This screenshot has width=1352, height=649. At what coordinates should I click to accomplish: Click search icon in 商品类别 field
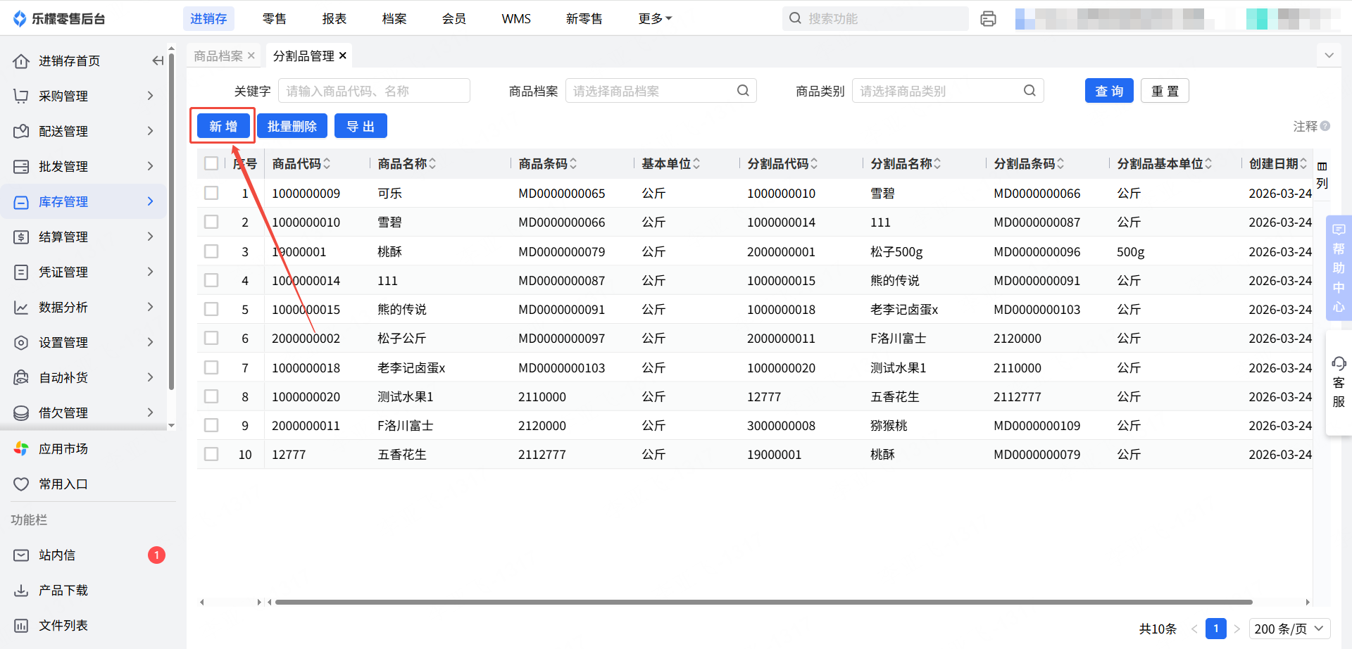pyautogui.click(x=1029, y=91)
